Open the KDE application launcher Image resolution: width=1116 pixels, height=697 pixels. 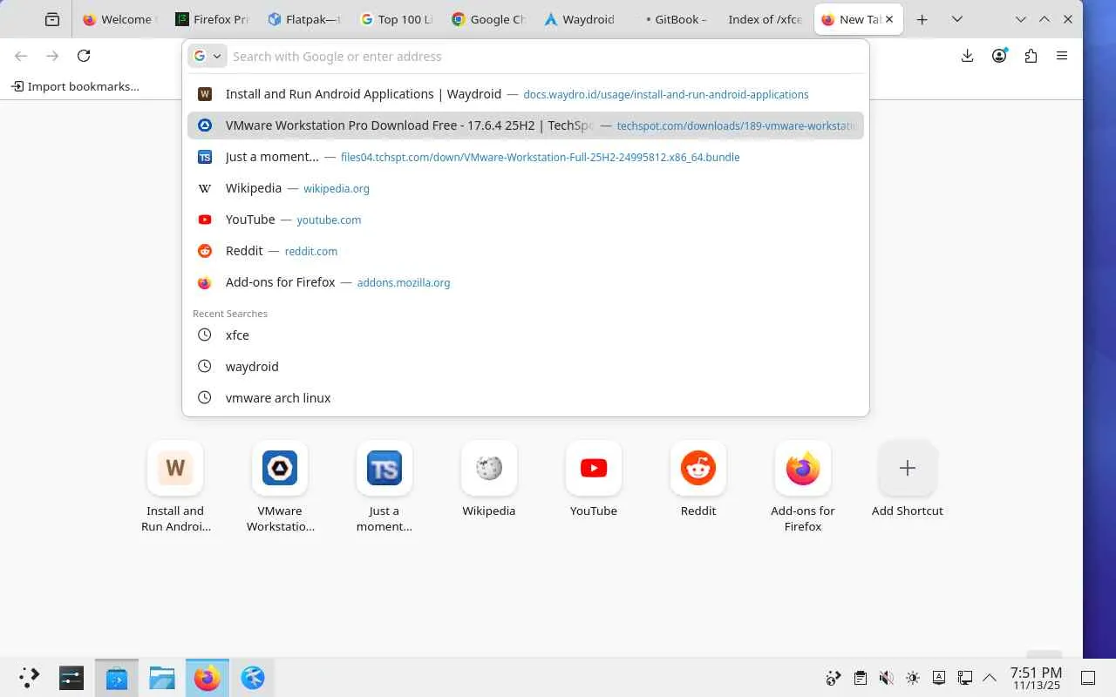point(30,678)
